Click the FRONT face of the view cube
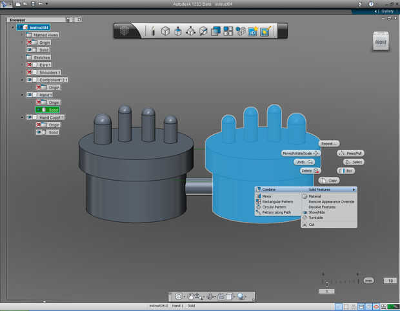 (380, 43)
